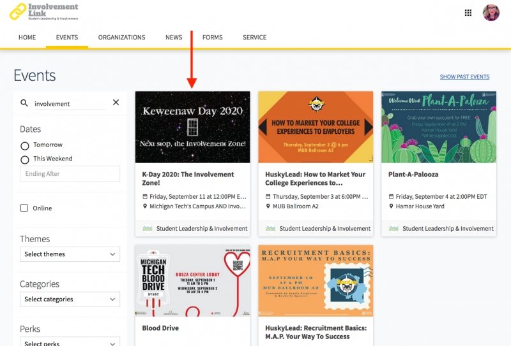
Task: Click the MUB Ballroom A2 location text
Action: coord(296,206)
